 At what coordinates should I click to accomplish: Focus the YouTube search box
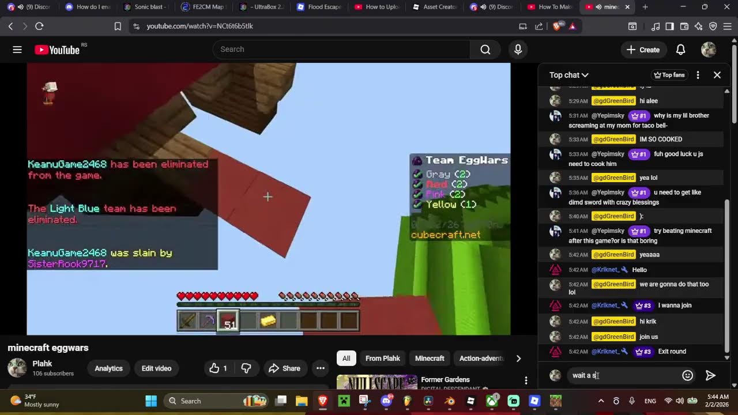(341, 50)
